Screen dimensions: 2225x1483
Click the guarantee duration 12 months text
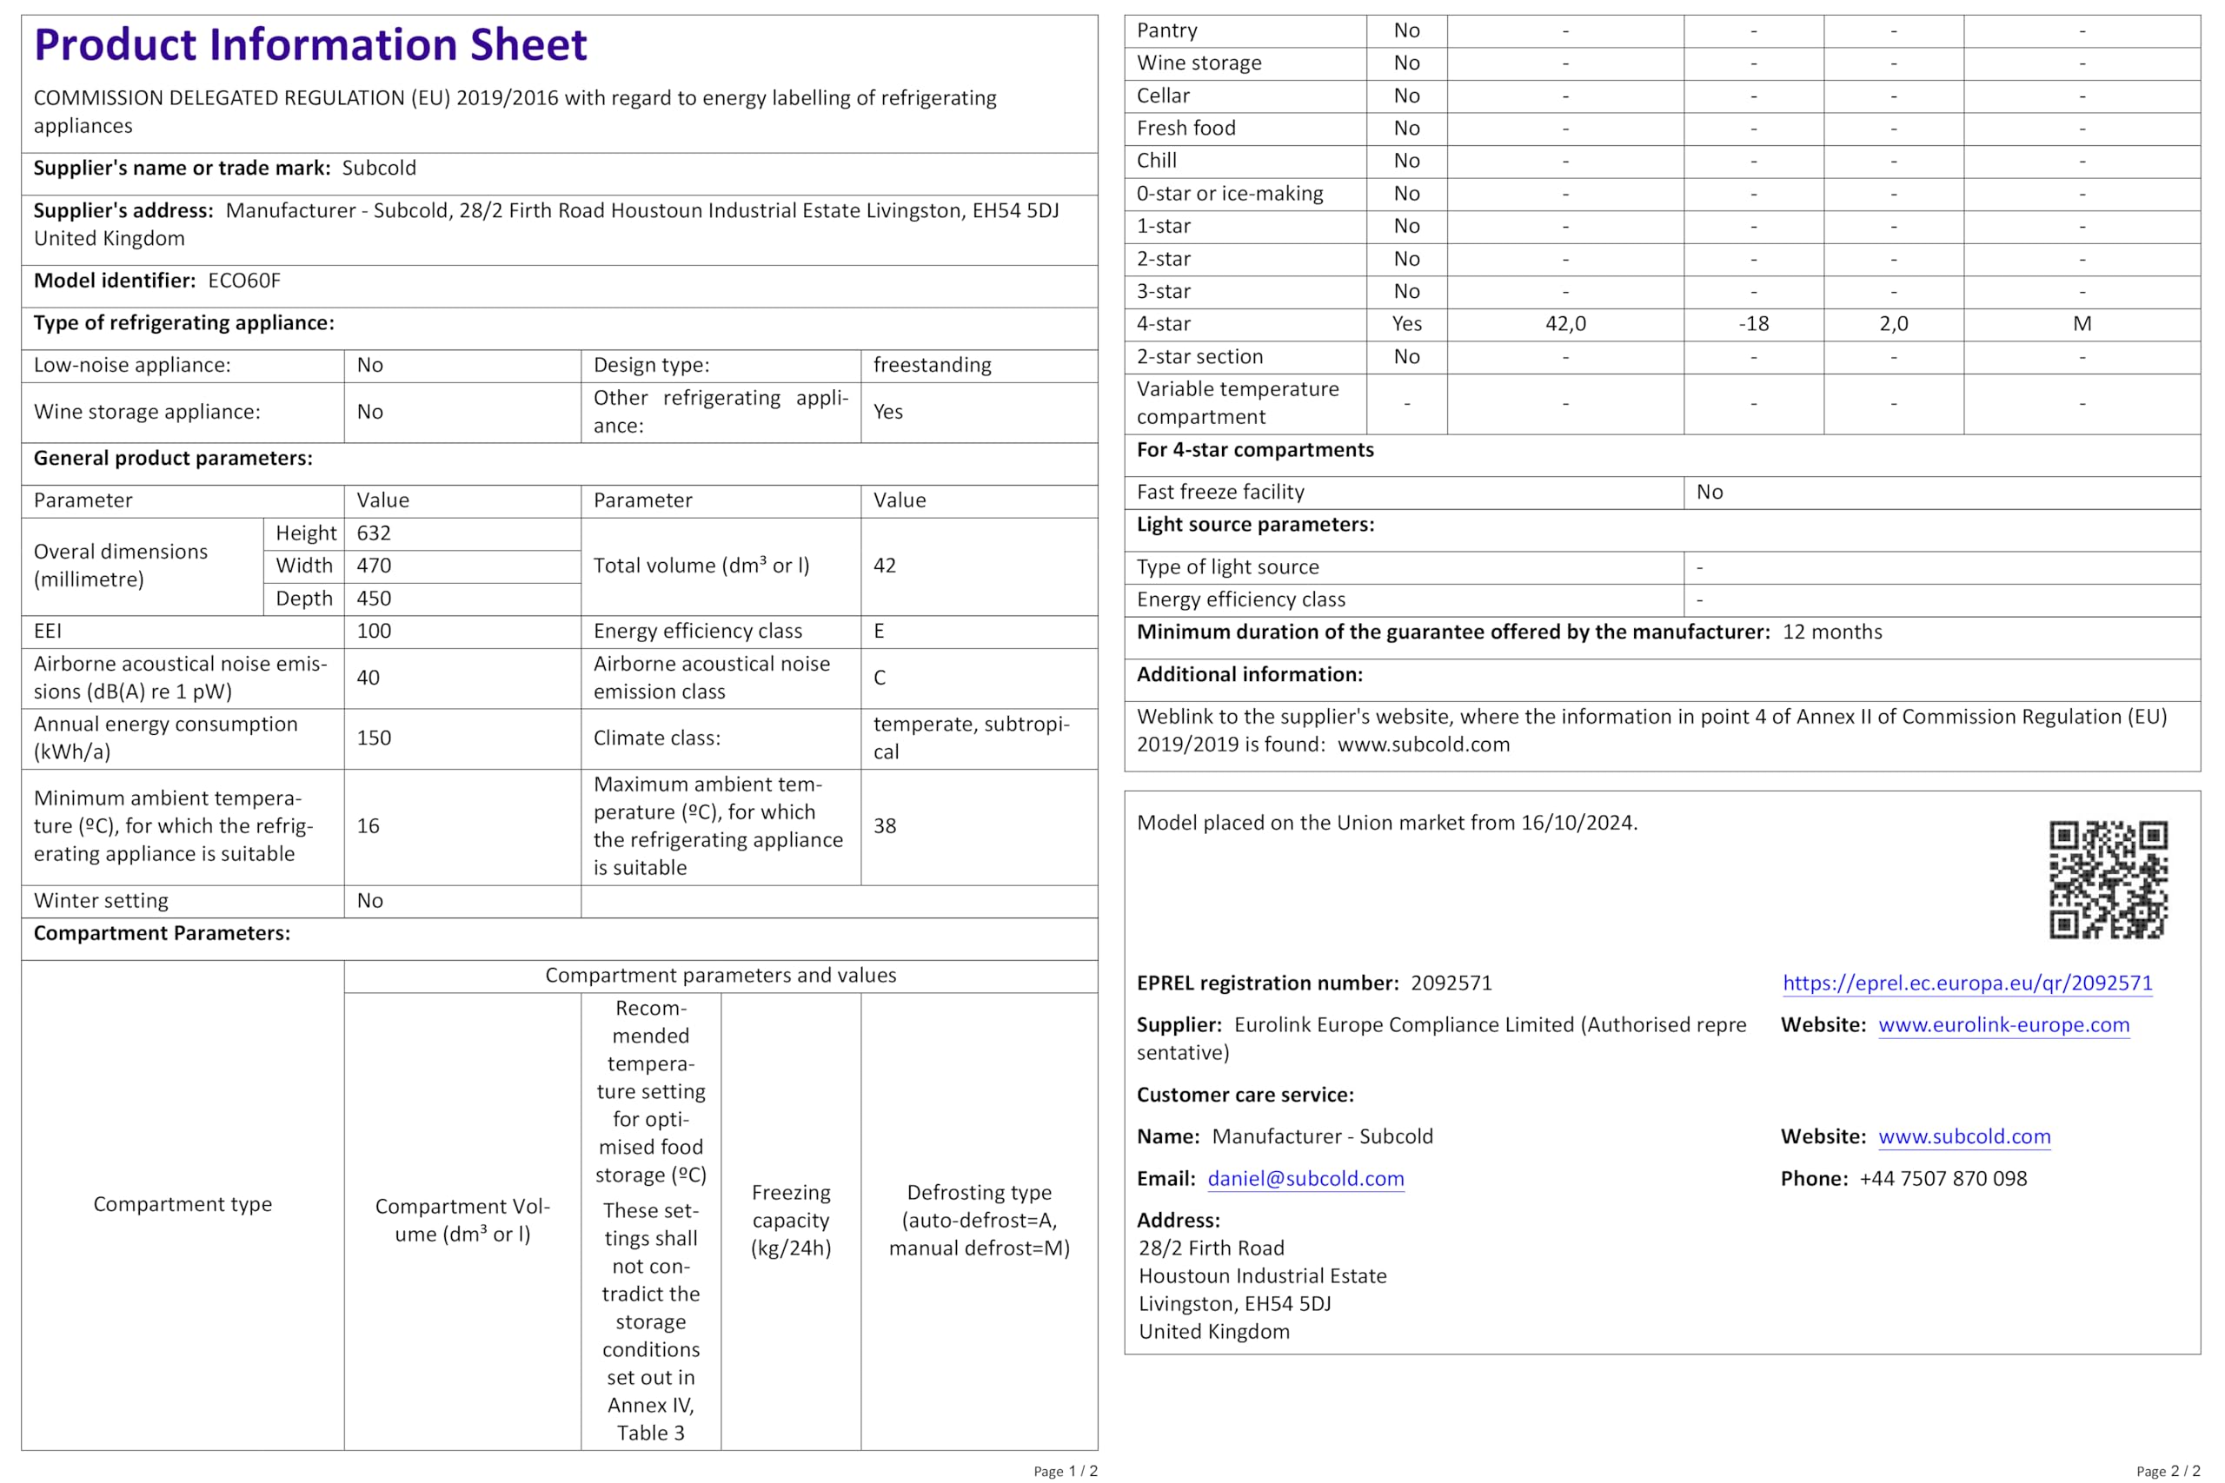click(x=1831, y=632)
